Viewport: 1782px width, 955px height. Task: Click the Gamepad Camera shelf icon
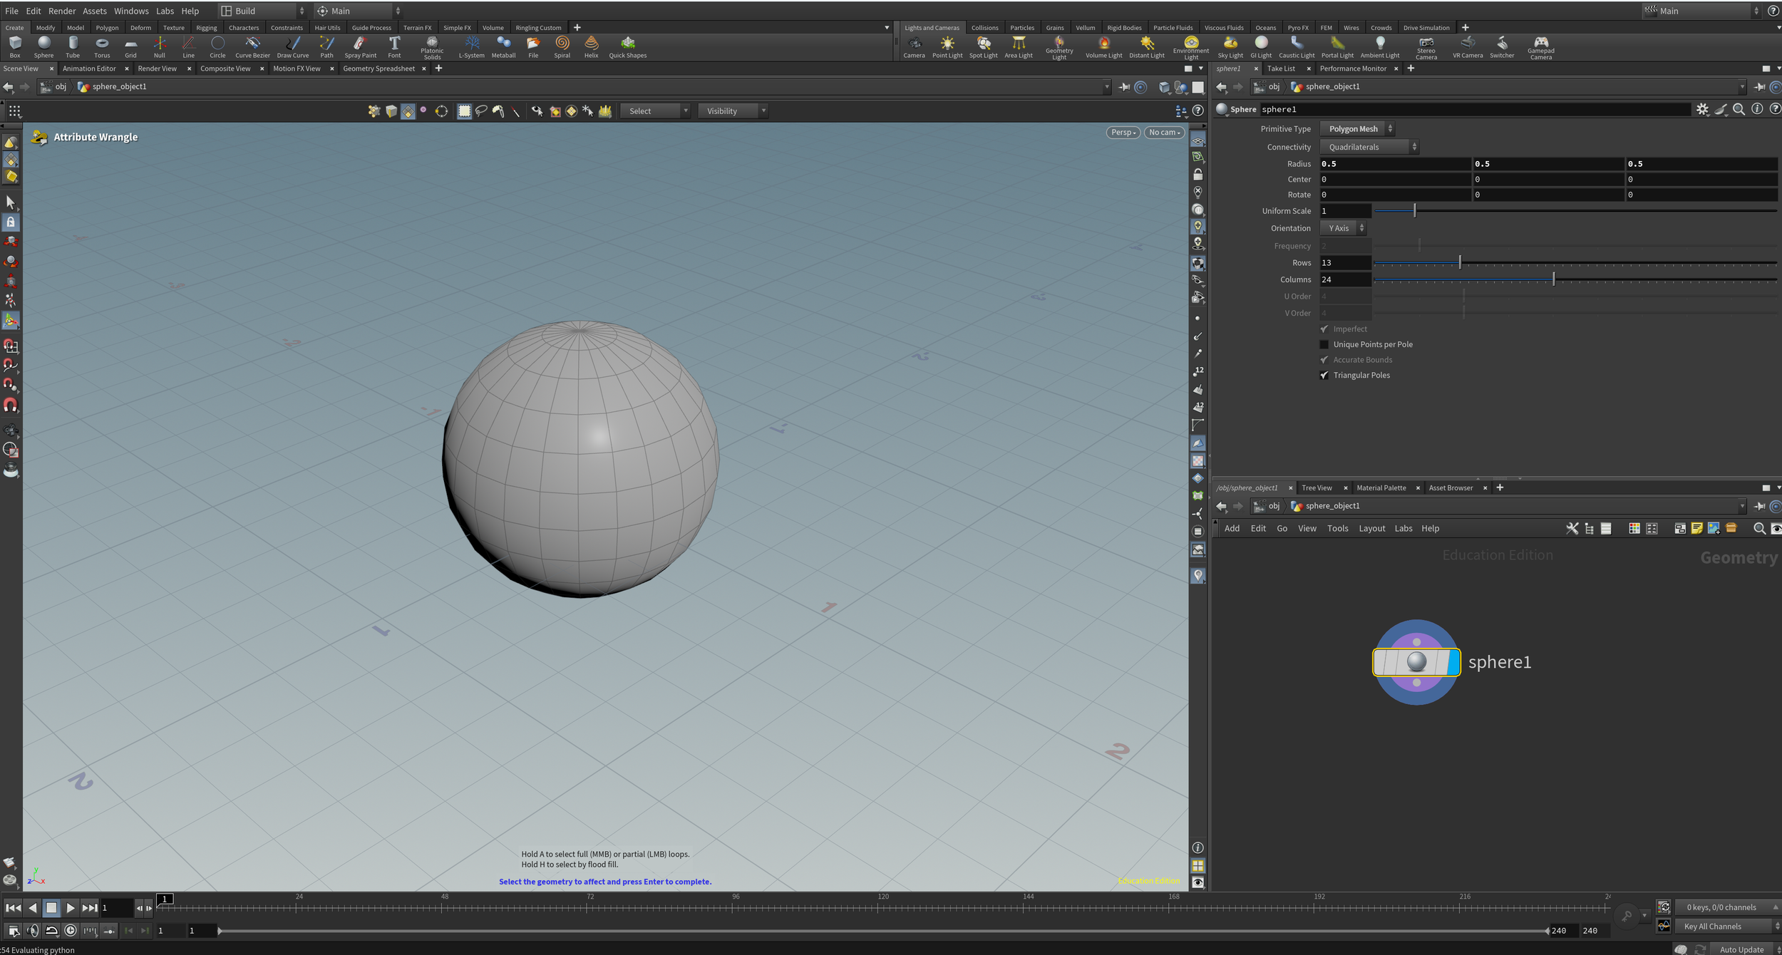(x=1540, y=47)
